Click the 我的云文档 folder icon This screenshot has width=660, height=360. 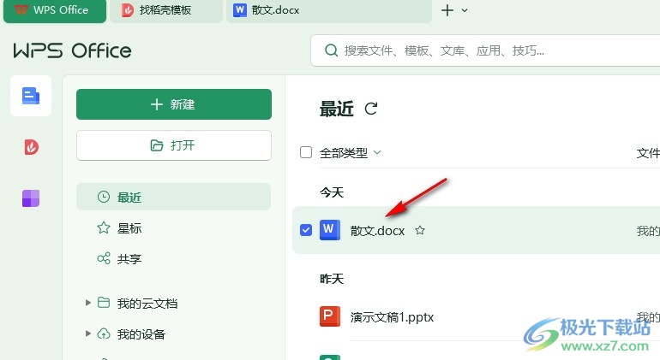click(104, 303)
